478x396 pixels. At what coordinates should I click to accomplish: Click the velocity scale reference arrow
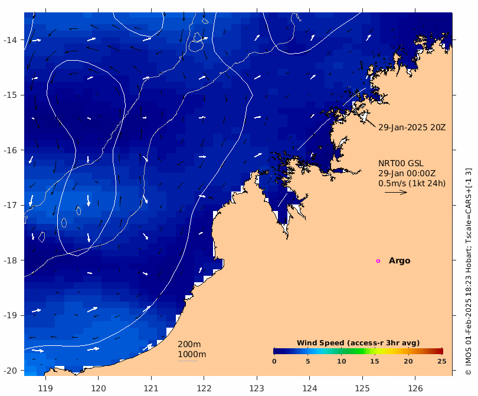coord(396,192)
